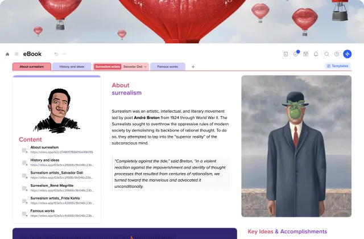Open History and ideas content link

62,162
